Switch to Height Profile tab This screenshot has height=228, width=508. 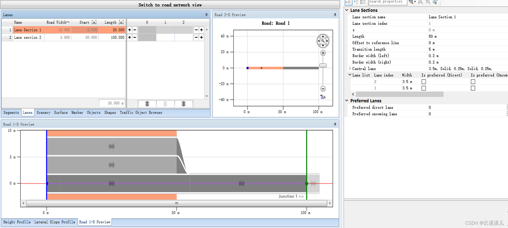[x=17, y=222]
